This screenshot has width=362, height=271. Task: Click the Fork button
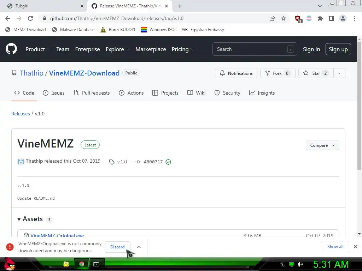[278, 73]
